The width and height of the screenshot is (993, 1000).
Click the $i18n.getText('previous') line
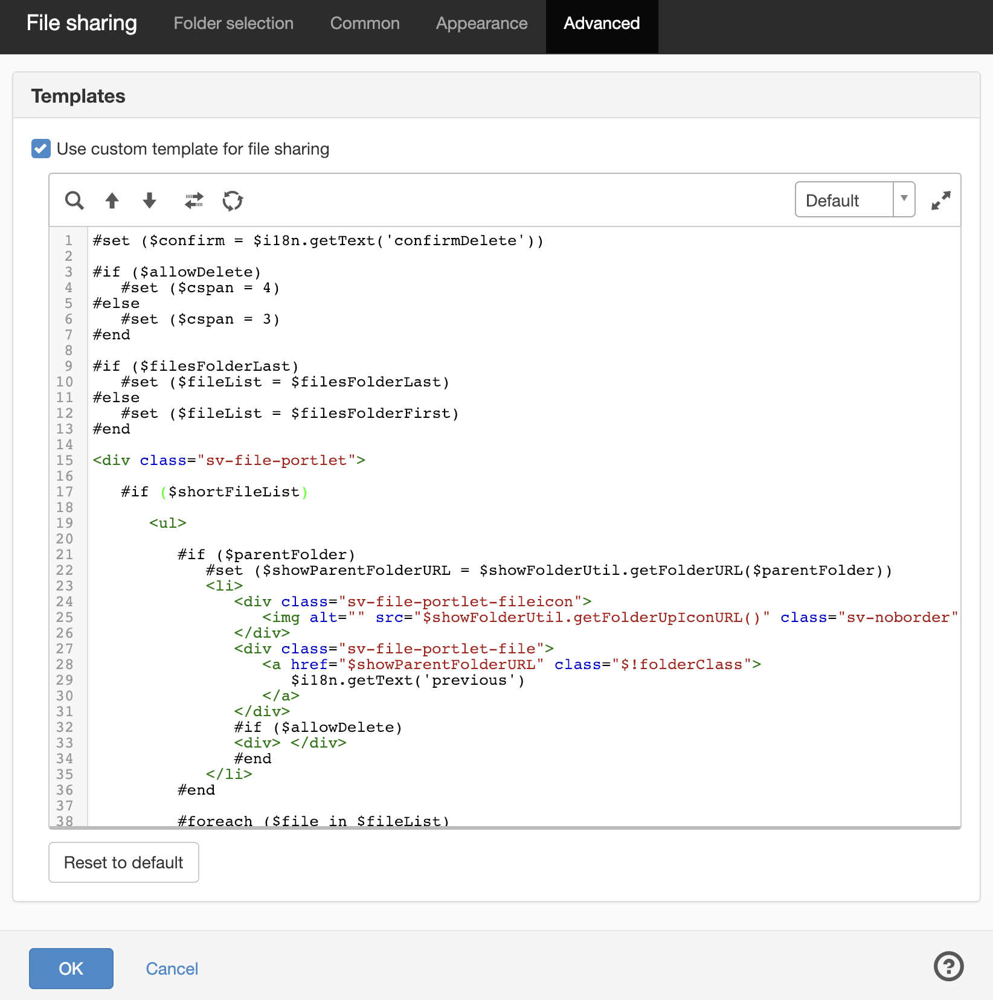[408, 680]
